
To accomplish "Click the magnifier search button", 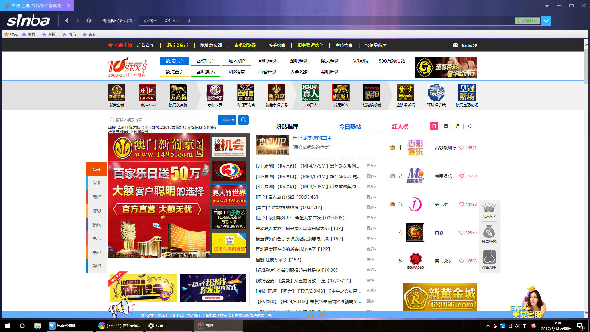I will point(243,120).
